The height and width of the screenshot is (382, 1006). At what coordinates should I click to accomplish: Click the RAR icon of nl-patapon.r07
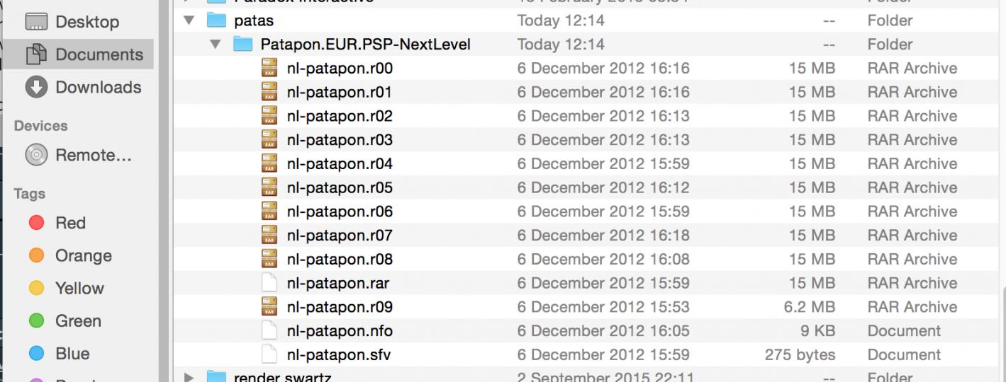tap(269, 236)
